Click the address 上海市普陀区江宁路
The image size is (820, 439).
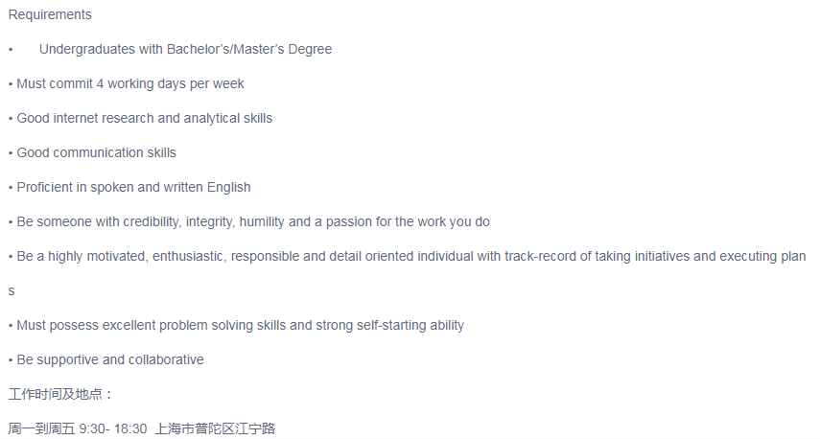215,428
